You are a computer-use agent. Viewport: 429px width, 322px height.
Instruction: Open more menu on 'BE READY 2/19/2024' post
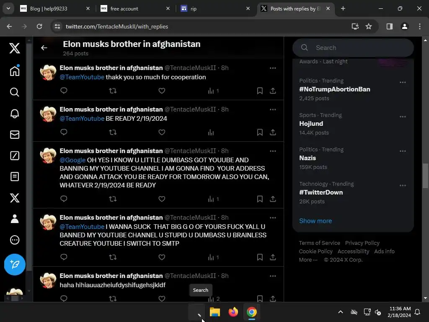pyautogui.click(x=273, y=109)
